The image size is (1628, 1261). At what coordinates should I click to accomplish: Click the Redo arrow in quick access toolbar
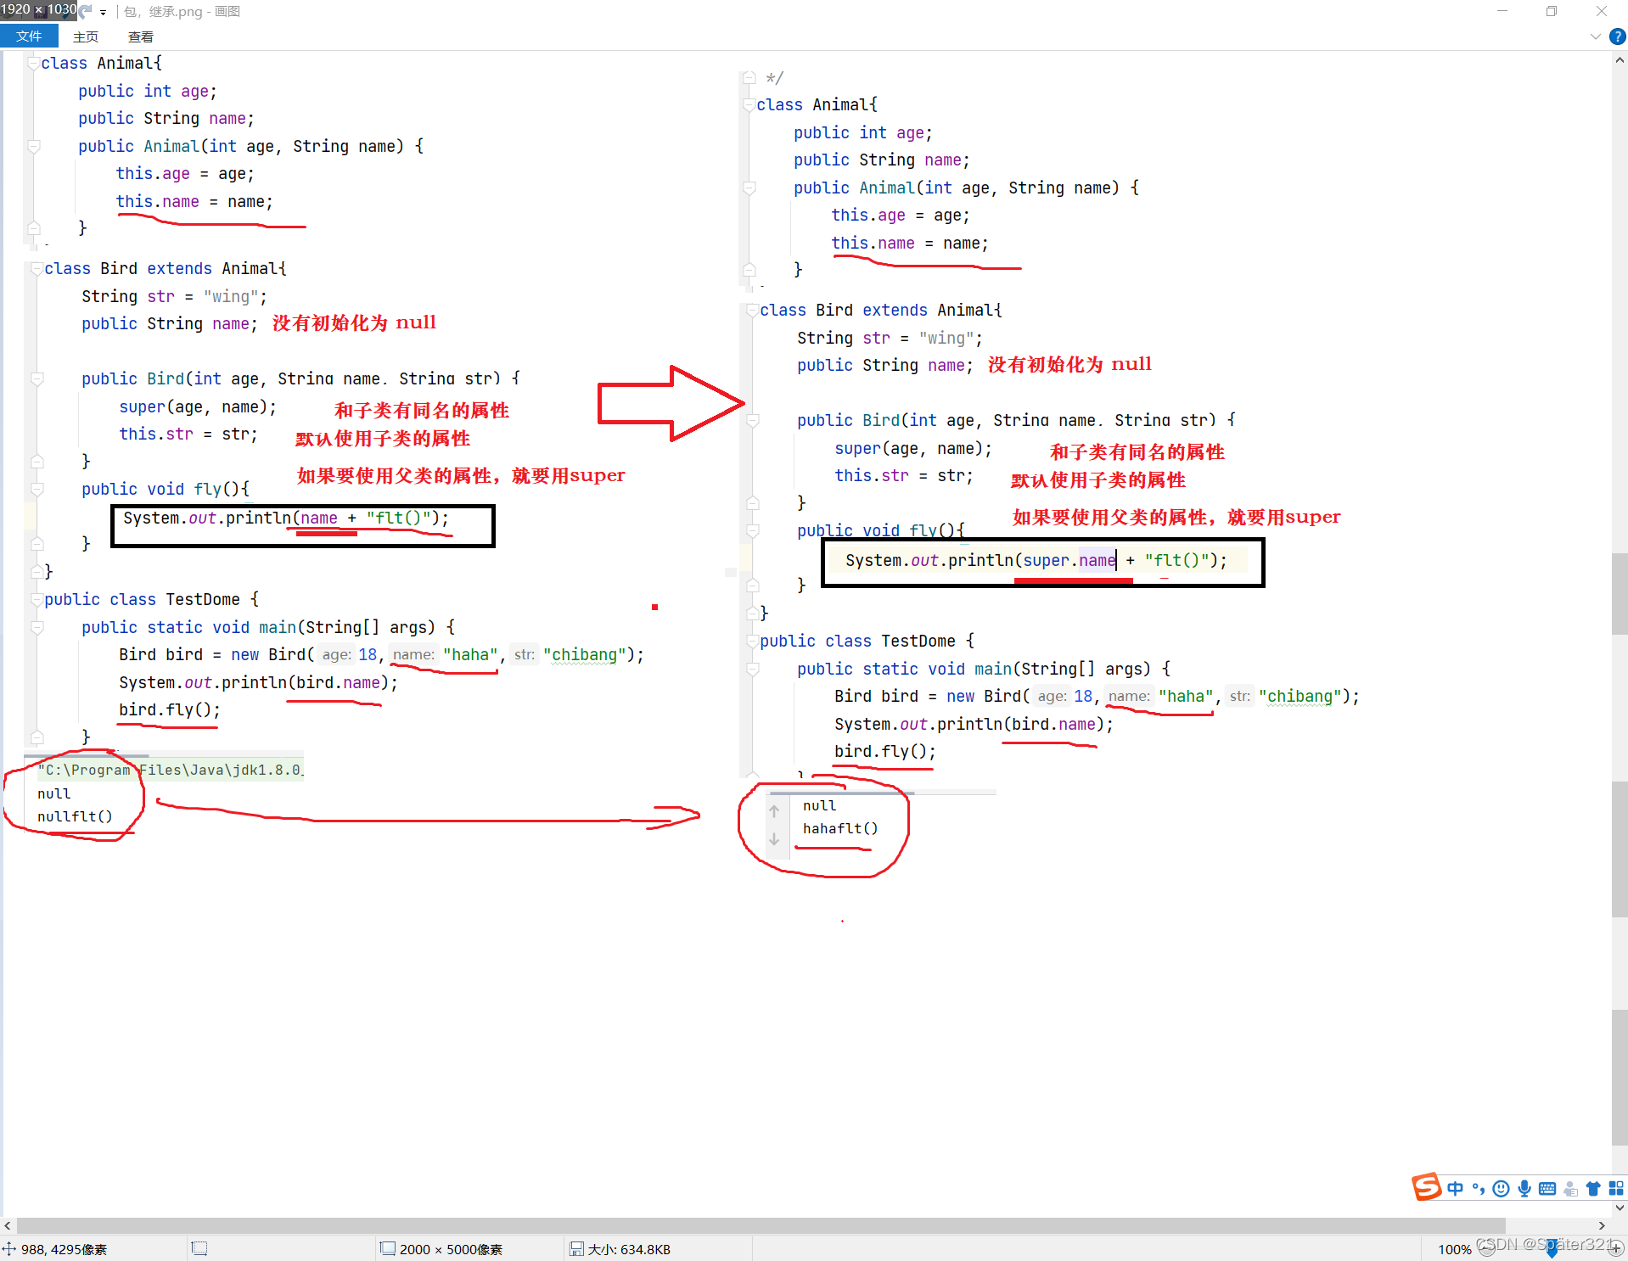point(86,11)
